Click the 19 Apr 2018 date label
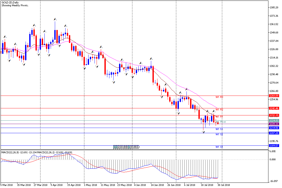 [74, 185]
